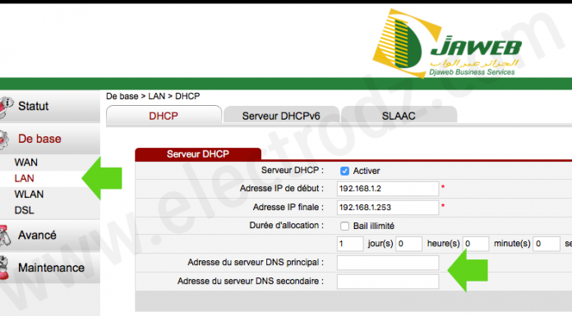Click the Avancé tools icon
572x316 pixels.
[x=5, y=236]
